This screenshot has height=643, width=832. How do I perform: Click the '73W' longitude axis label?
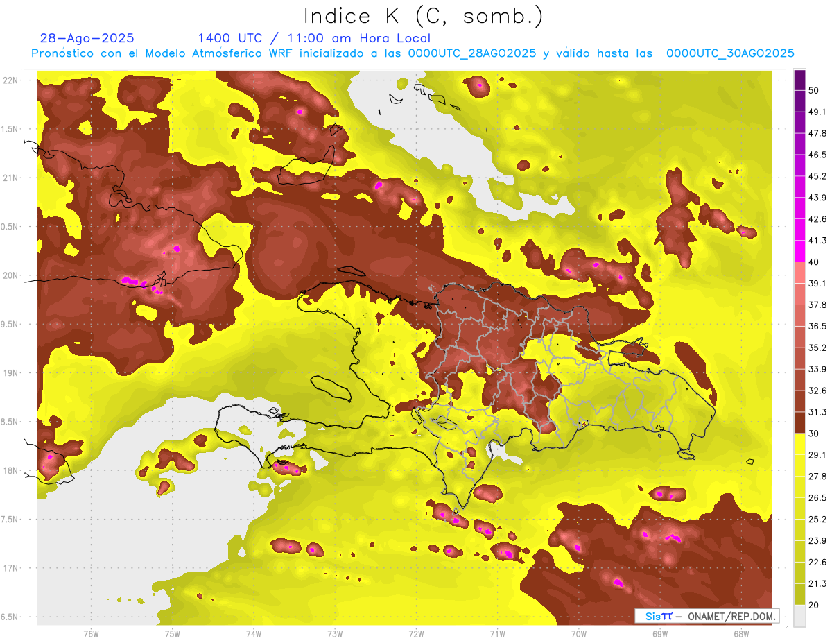click(x=335, y=635)
